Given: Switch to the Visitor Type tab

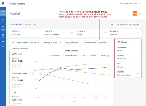Looking at the screenshot, I should (x=30, y=24).
